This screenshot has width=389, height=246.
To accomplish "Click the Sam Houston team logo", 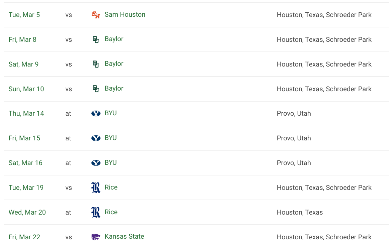I will pyautogui.click(x=96, y=15).
